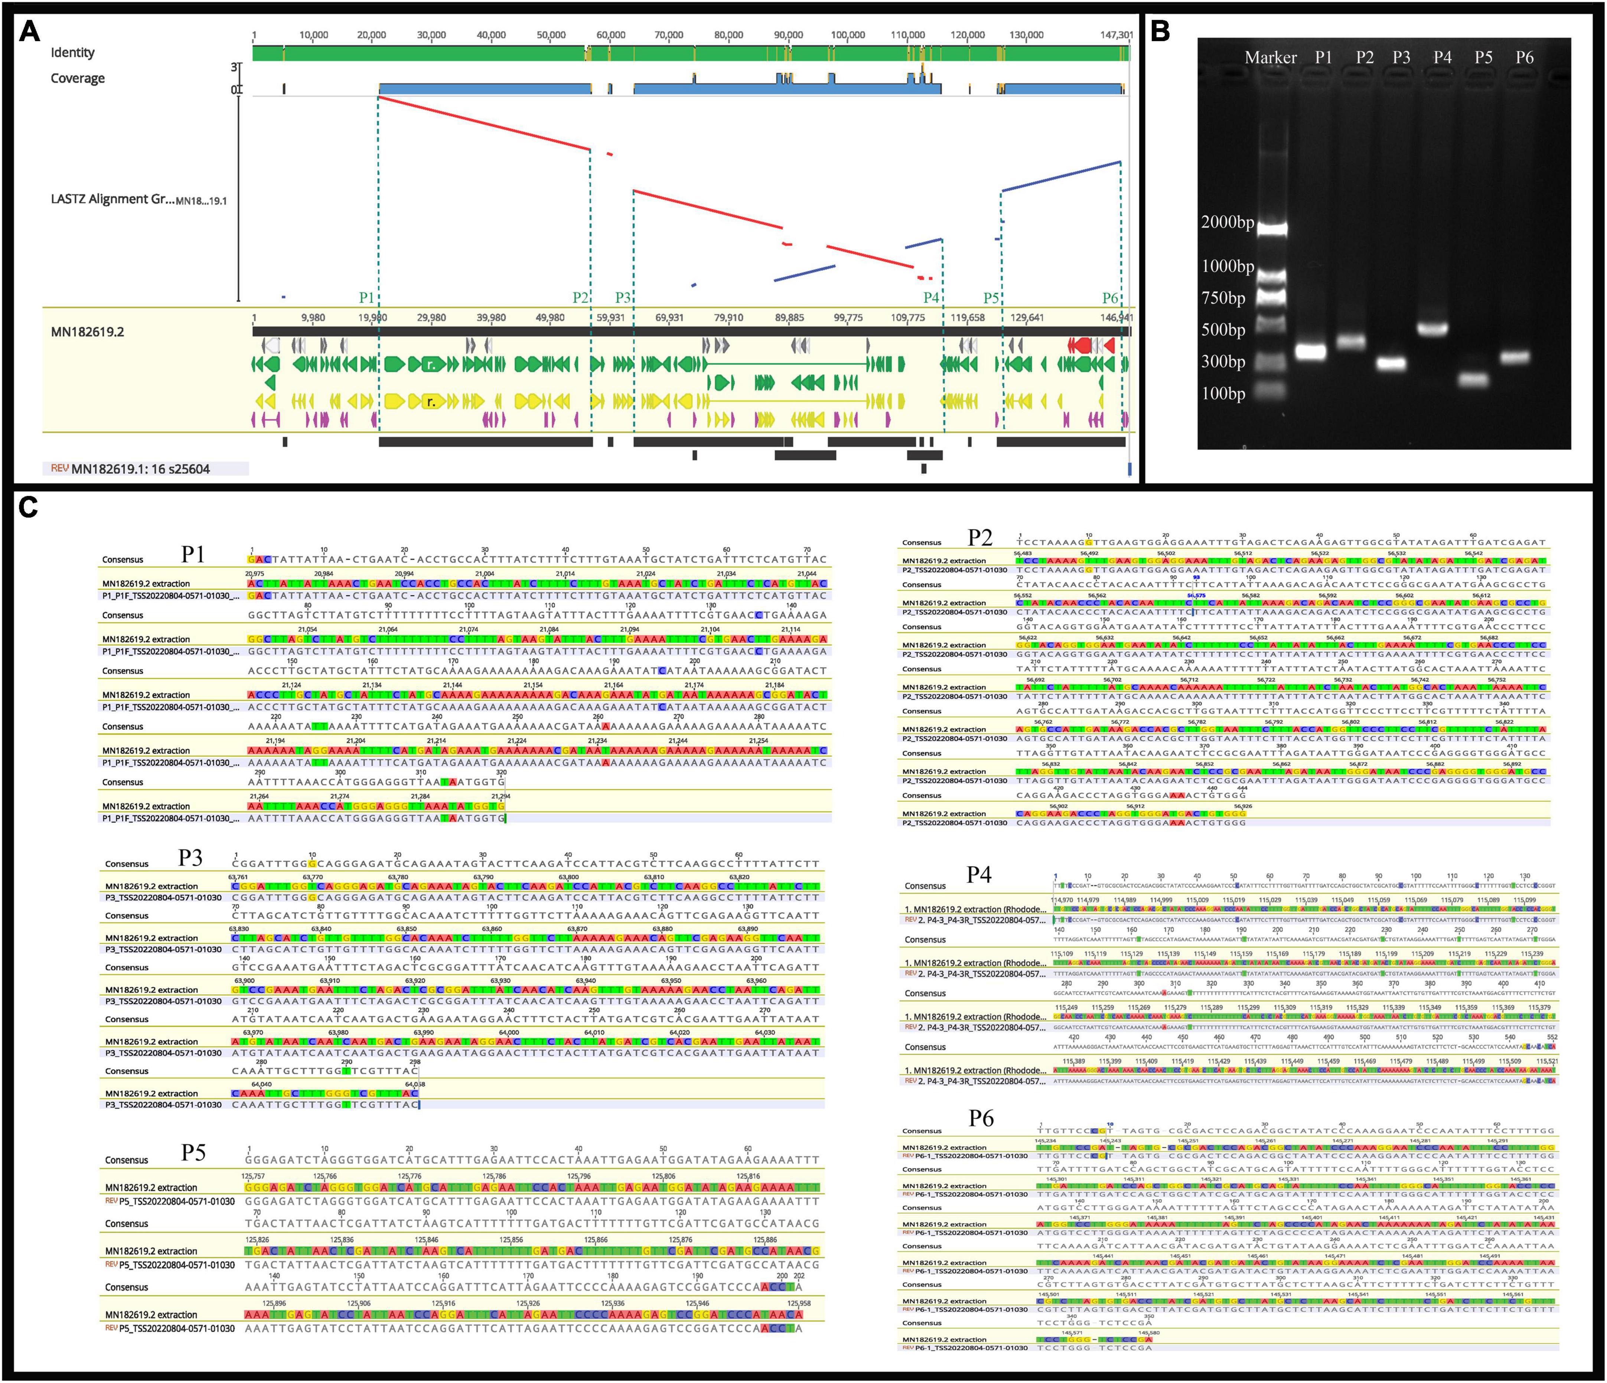Click the 100bp ladder label
Screen dimensions: 1607x1383
click(x=1223, y=394)
